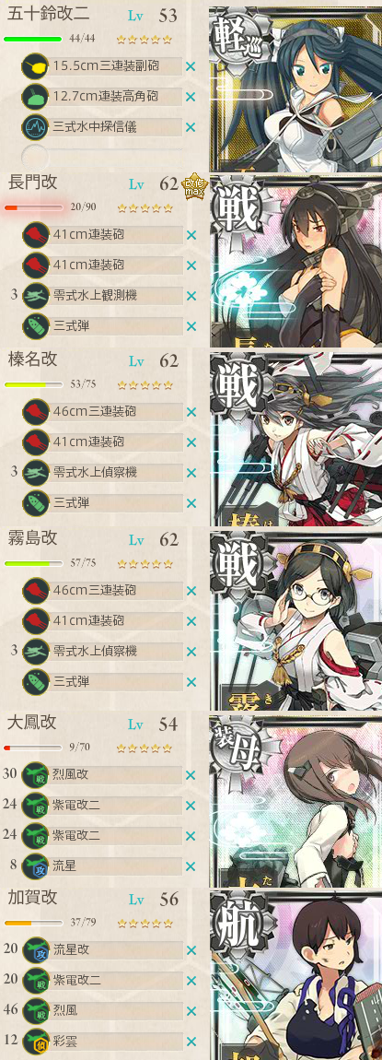Select the 烈風改 fighter icon on 大鳳改
Screen dimensions: 382x1060
[35, 775]
